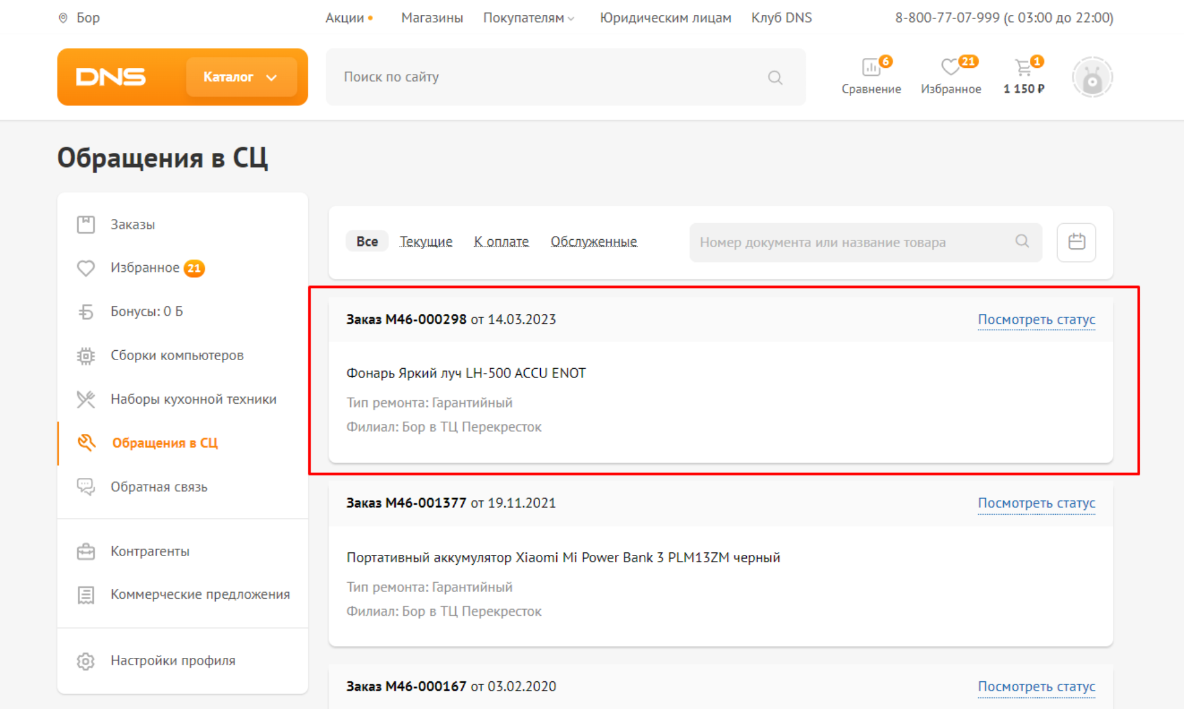Viewport: 1184px width, 709px height.
Task: Click the document number search field
Action: pos(865,242)
